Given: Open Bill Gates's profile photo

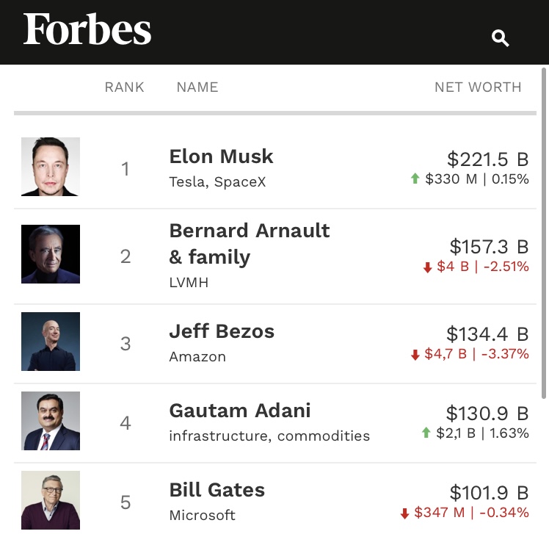Looking at the screenshot, I should (51, 500).
